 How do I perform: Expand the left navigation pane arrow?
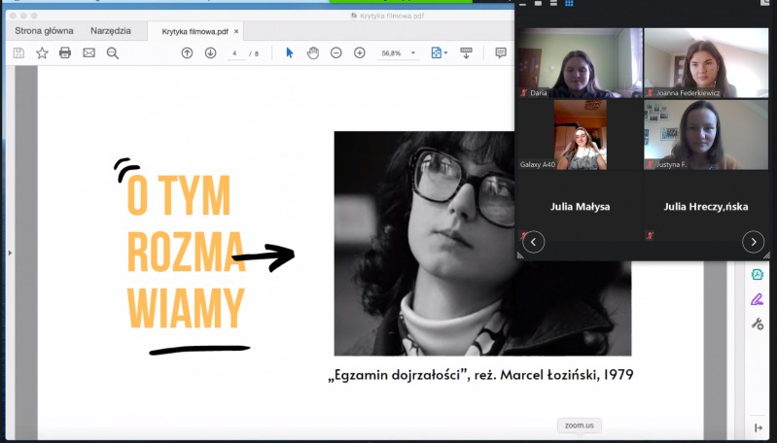pos(10,253)
